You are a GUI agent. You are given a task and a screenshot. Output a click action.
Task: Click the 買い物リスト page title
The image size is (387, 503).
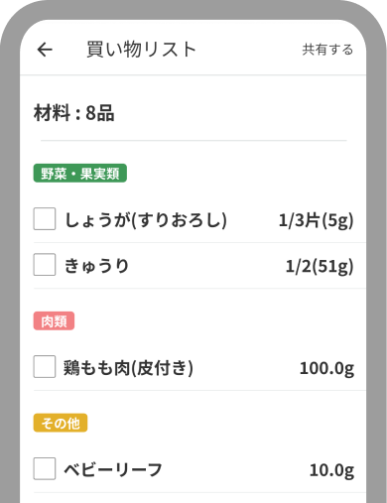point(141,50)
